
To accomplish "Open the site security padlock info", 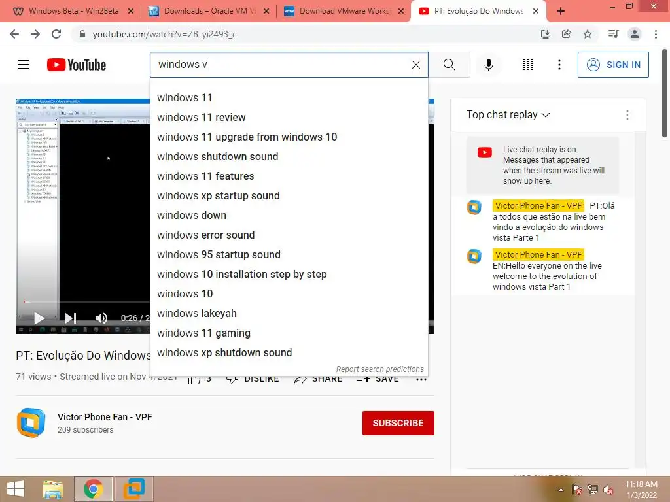I will coord(82,34).
